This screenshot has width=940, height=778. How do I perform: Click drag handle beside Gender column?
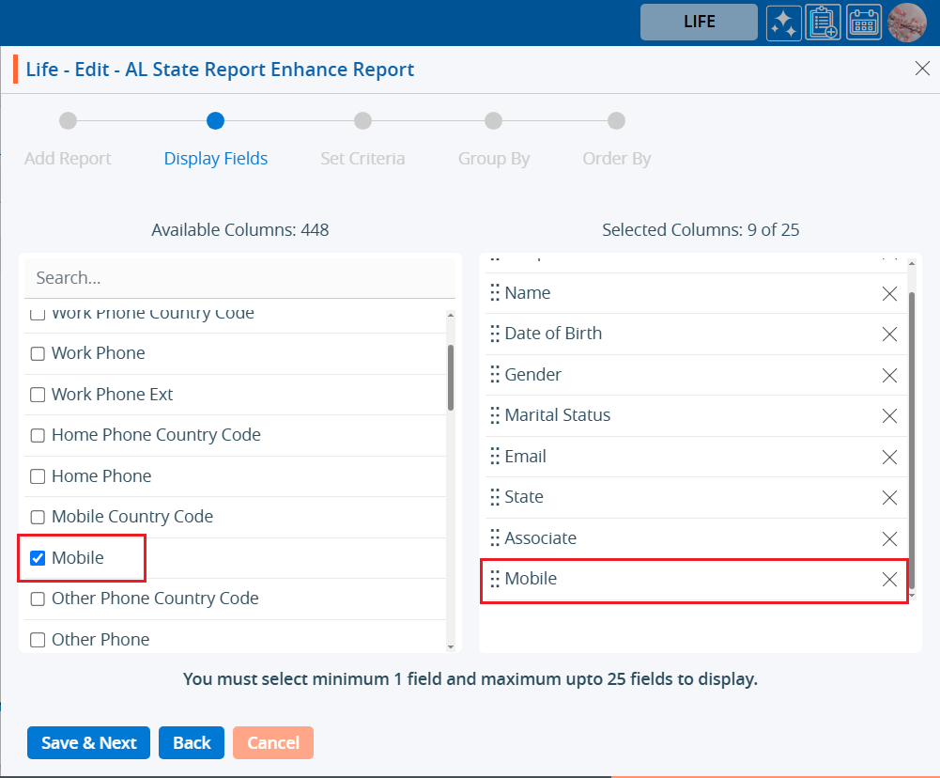coord(495,375)
